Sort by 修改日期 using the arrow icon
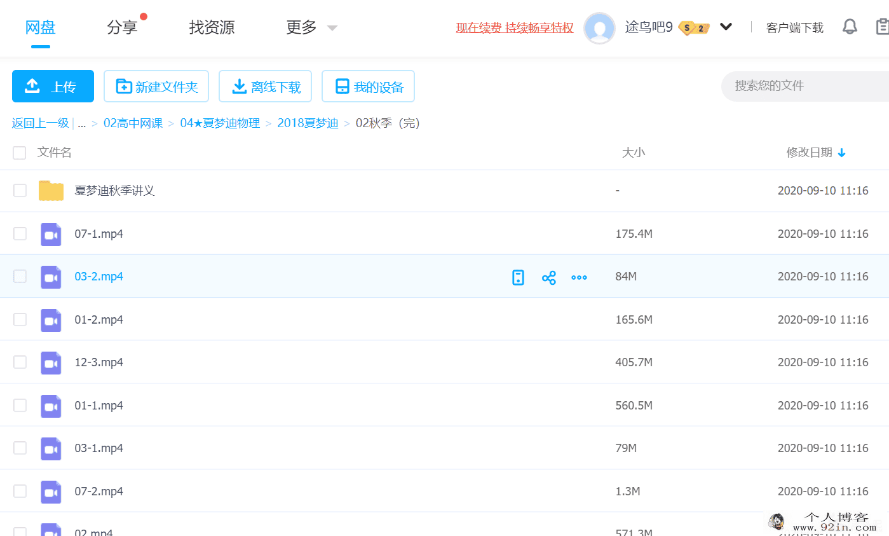 (x=842, y=153)
